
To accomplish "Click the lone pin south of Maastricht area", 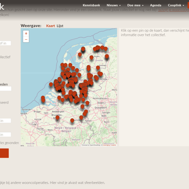I will click(72, 120).
